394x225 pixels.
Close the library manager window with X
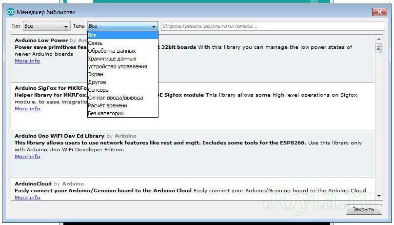click(379, 12)
